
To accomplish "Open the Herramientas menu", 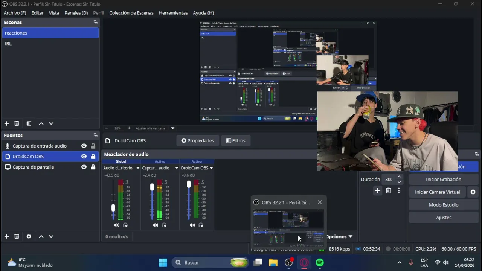I will click(x=173, y=13).
